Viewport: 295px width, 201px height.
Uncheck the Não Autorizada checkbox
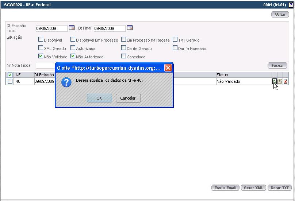coord(73,57)
